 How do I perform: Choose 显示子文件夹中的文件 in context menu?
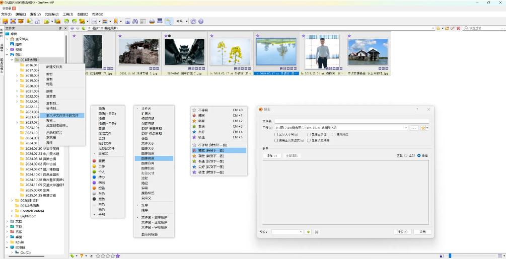[62, 115]
